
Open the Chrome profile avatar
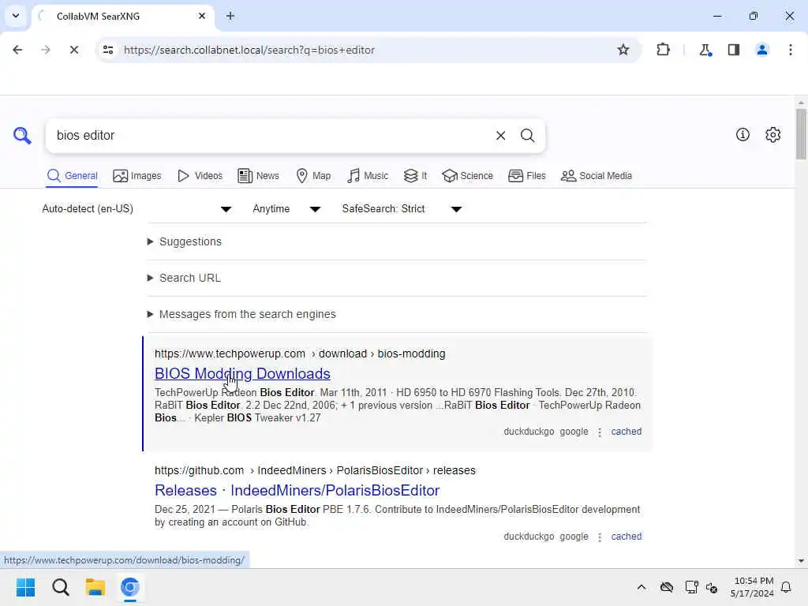point(761,50)
